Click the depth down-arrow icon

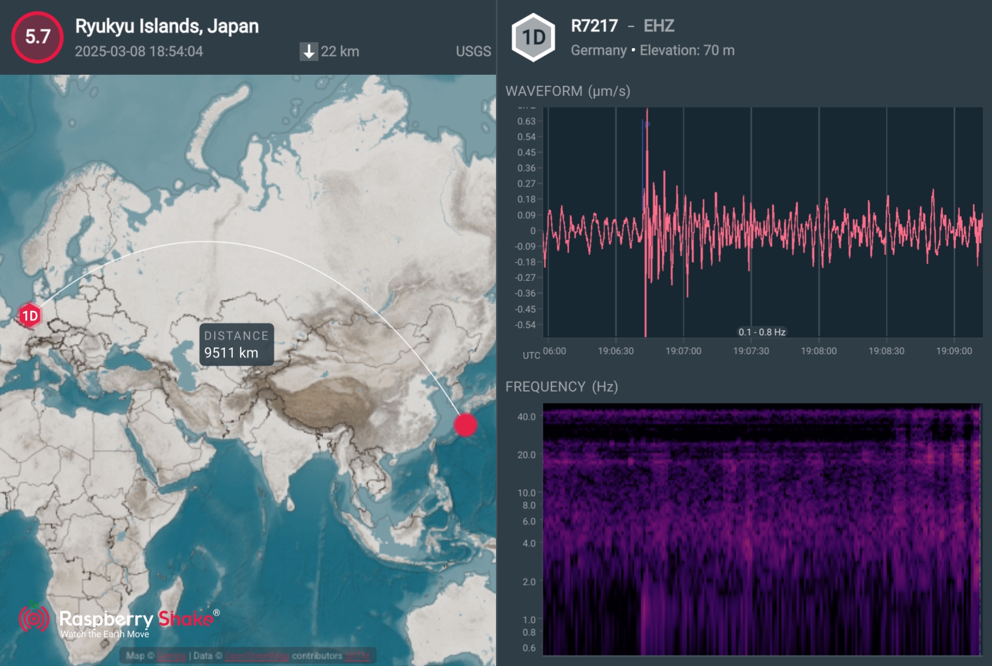click(309, 52)
